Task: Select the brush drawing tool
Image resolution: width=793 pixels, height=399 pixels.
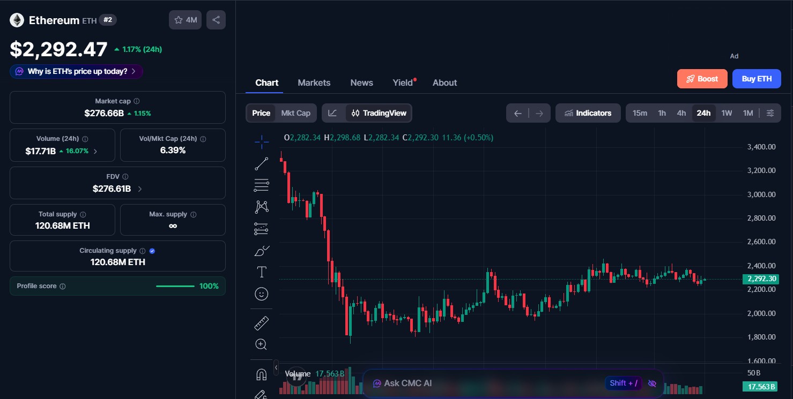Action: coord(262,250)
